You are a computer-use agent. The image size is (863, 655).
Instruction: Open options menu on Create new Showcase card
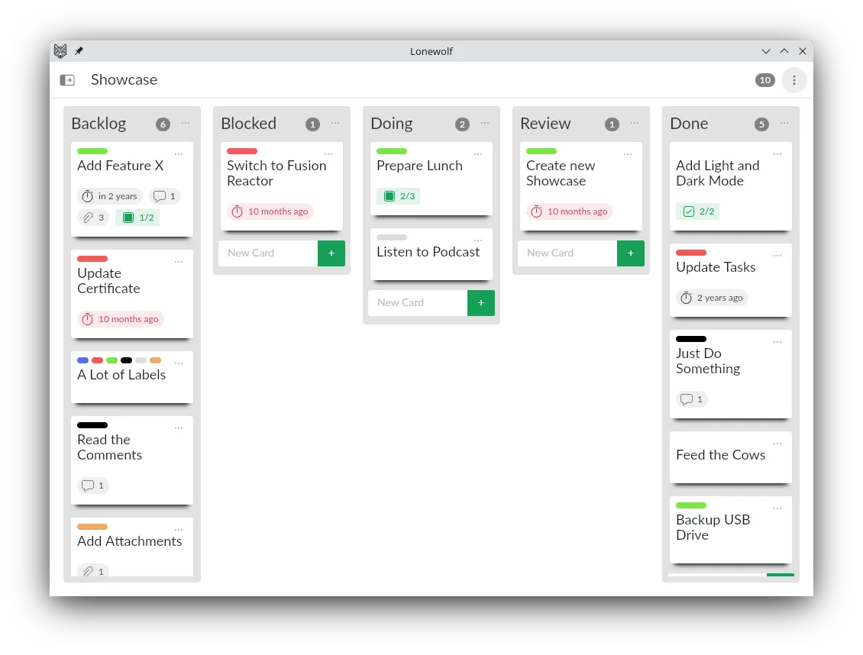click(x=628, y=154)
